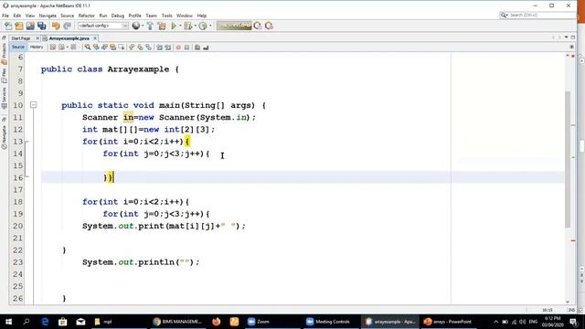The image size is (585, 329).
Task: Click the Windows Start button
Action: tap(8, 322)
